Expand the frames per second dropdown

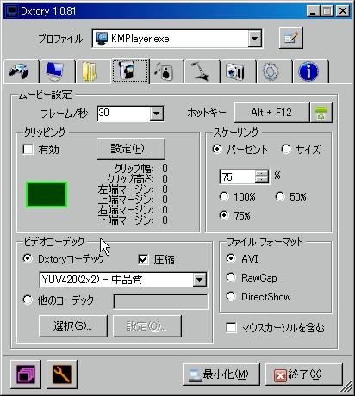(157, 113)
